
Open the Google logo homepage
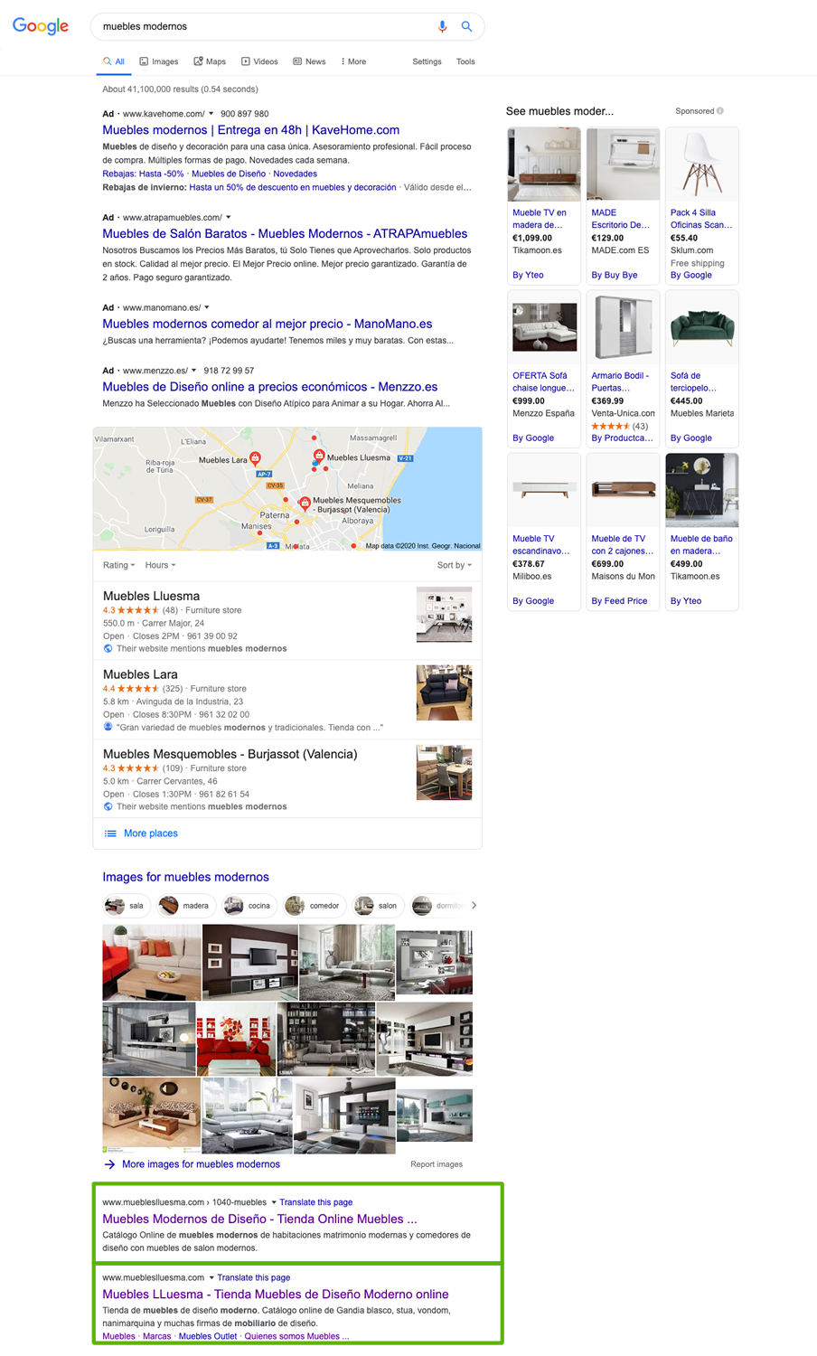pos(41,26)
